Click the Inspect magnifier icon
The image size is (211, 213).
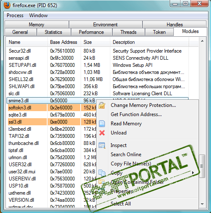102,145
